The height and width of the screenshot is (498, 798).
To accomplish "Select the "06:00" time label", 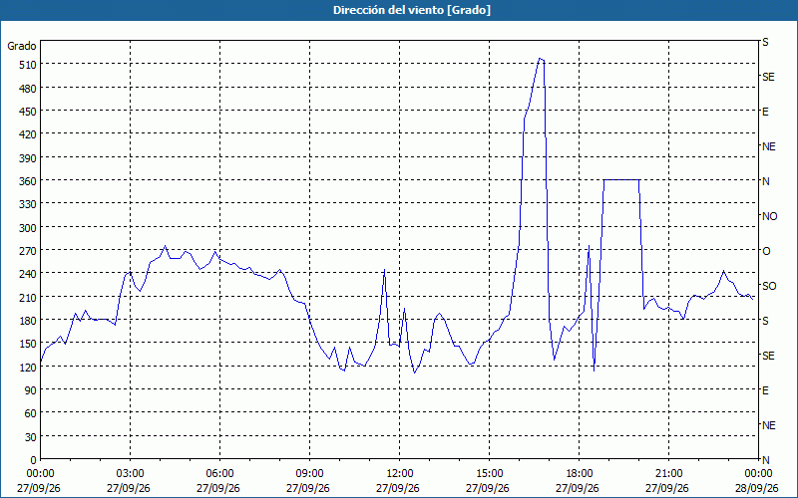I will 219,474.
